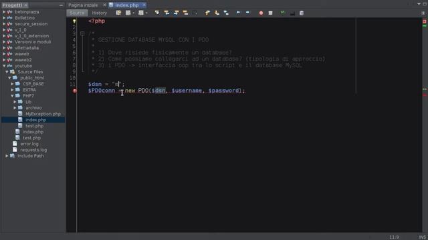Viewport: 428px width, 240px height.
Task: Close the Progetti panel tab
Action: (x=25, y=5)
